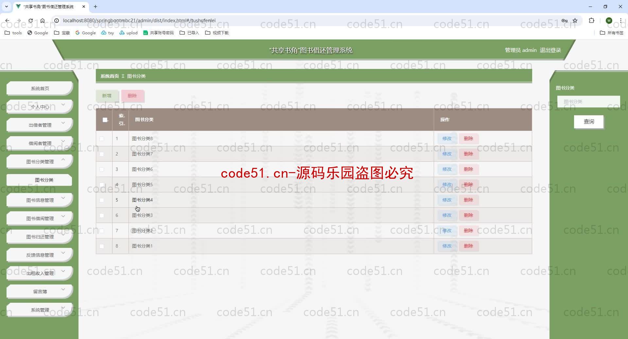Check the box for row 图书分类4
The height and width of the screenshot is (339, 628).
[102, 200]
